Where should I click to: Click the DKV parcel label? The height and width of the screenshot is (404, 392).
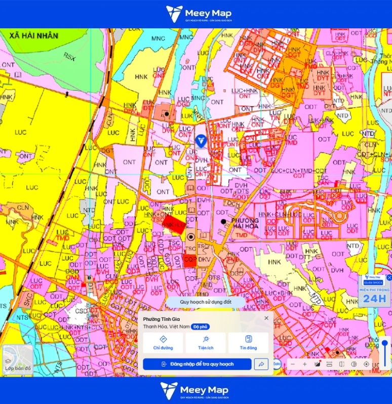205,259
